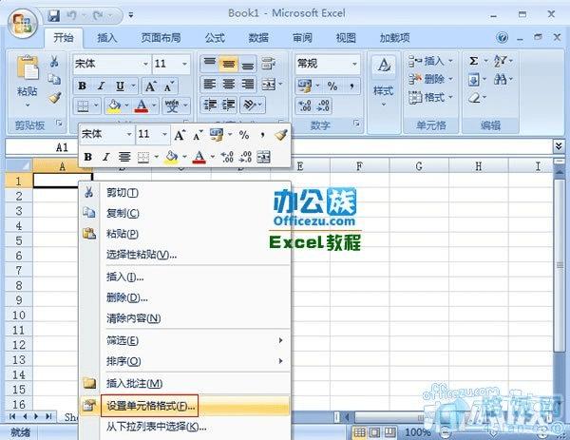Viewport: 570px width, 440px height.
Task: Click the Fill down icon in the editing group
Action: coord(474,79)
